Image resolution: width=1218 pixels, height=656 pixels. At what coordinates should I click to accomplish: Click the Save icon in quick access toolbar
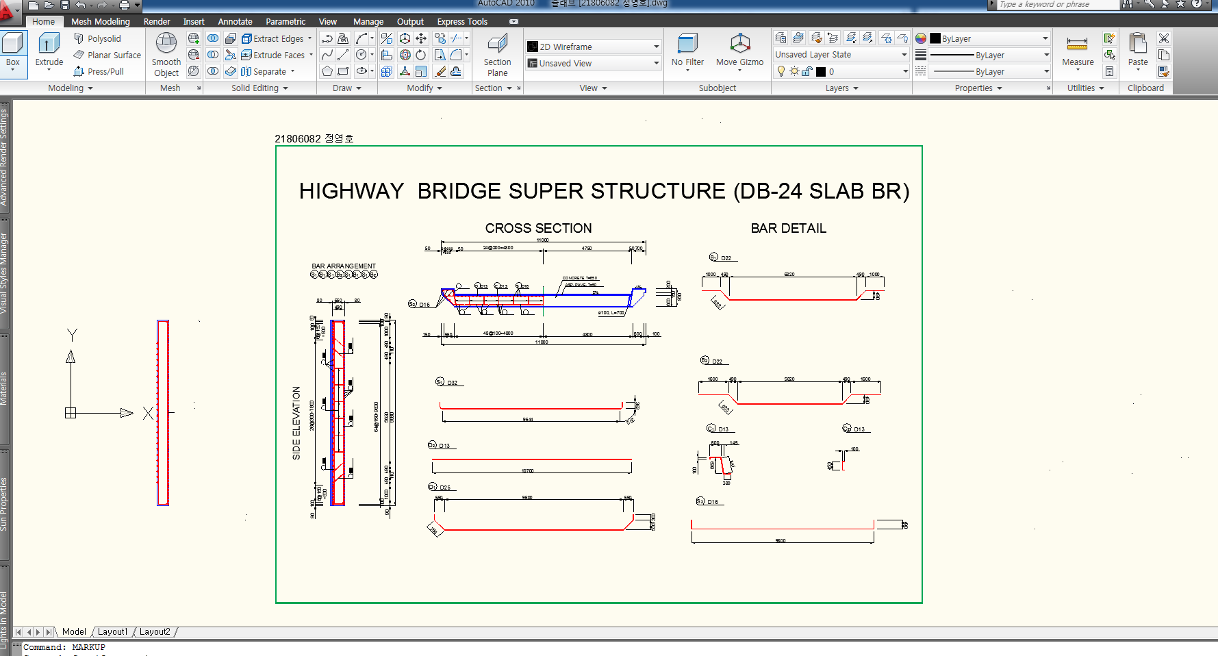pos(65,5)
